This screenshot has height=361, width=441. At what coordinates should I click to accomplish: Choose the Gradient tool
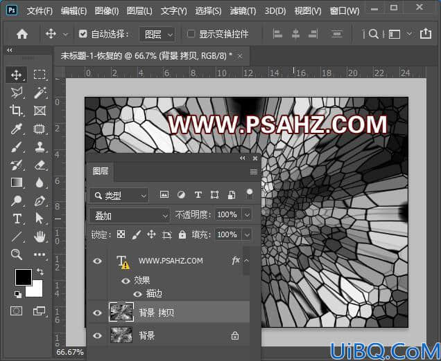(x=17, y=183)
